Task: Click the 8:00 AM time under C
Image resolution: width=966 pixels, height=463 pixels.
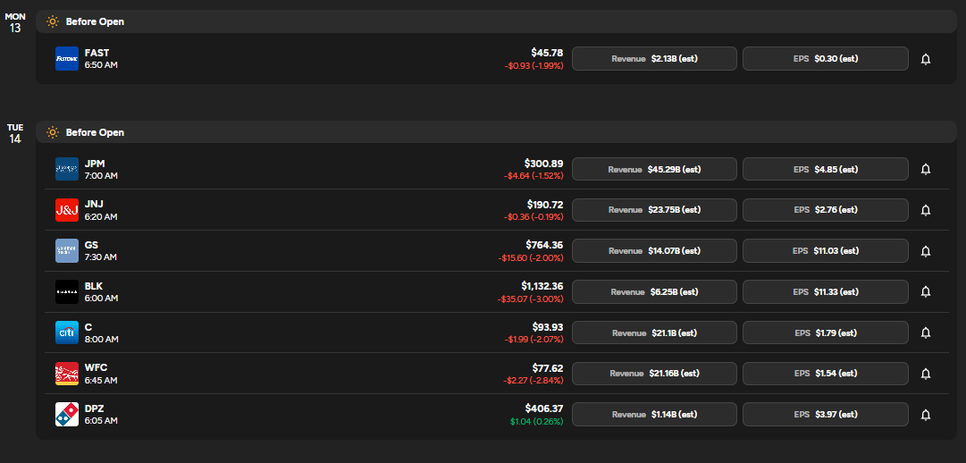Action: pyautogui.click(x=101, y=340)
